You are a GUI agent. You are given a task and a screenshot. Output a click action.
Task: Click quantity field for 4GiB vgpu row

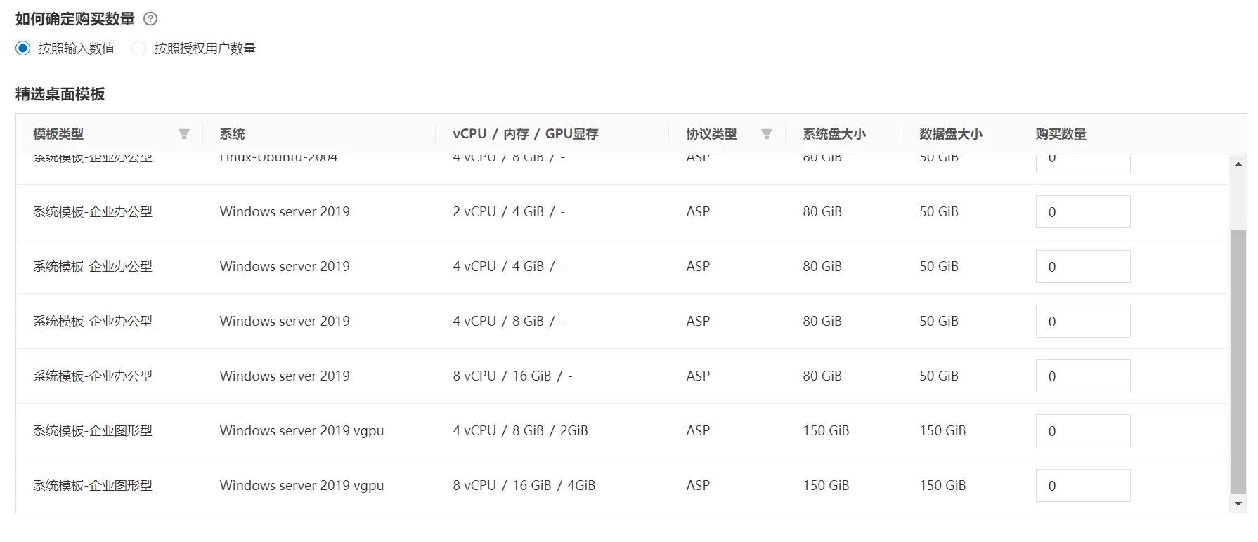1082,486
